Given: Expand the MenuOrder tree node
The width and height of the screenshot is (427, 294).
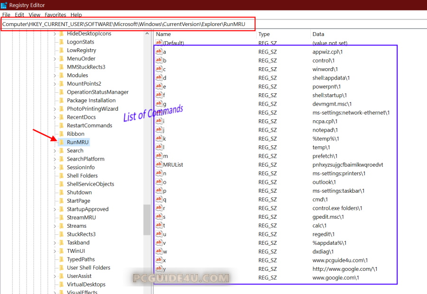Looking at the screenshot, I should coord(55,59).
